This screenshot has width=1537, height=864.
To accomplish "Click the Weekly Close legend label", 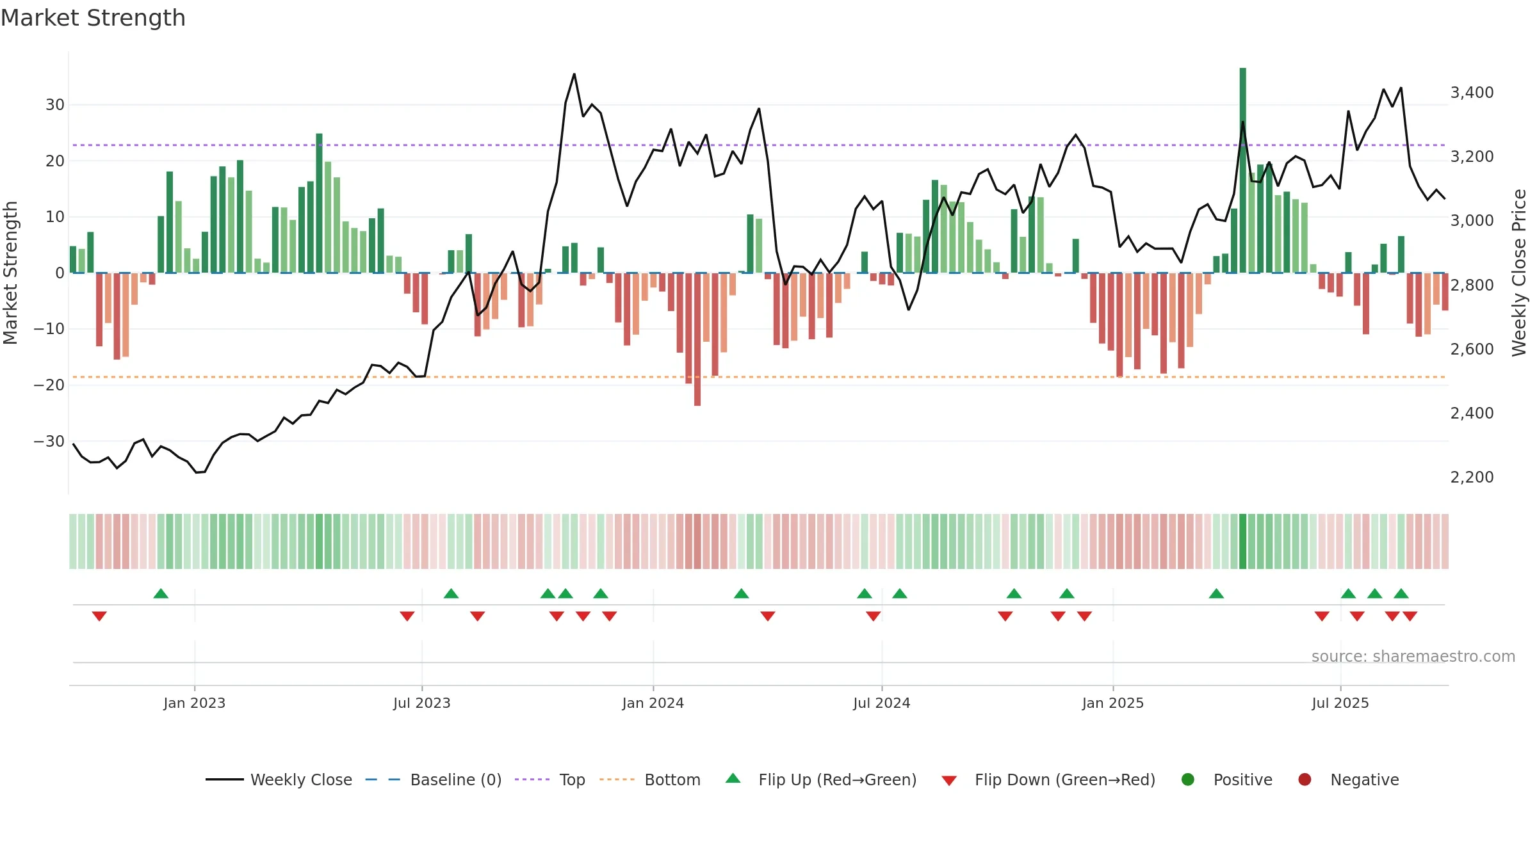I will tap(301, 780).
